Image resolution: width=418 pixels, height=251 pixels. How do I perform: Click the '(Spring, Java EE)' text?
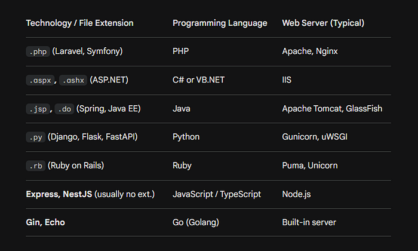coord(108,109)
